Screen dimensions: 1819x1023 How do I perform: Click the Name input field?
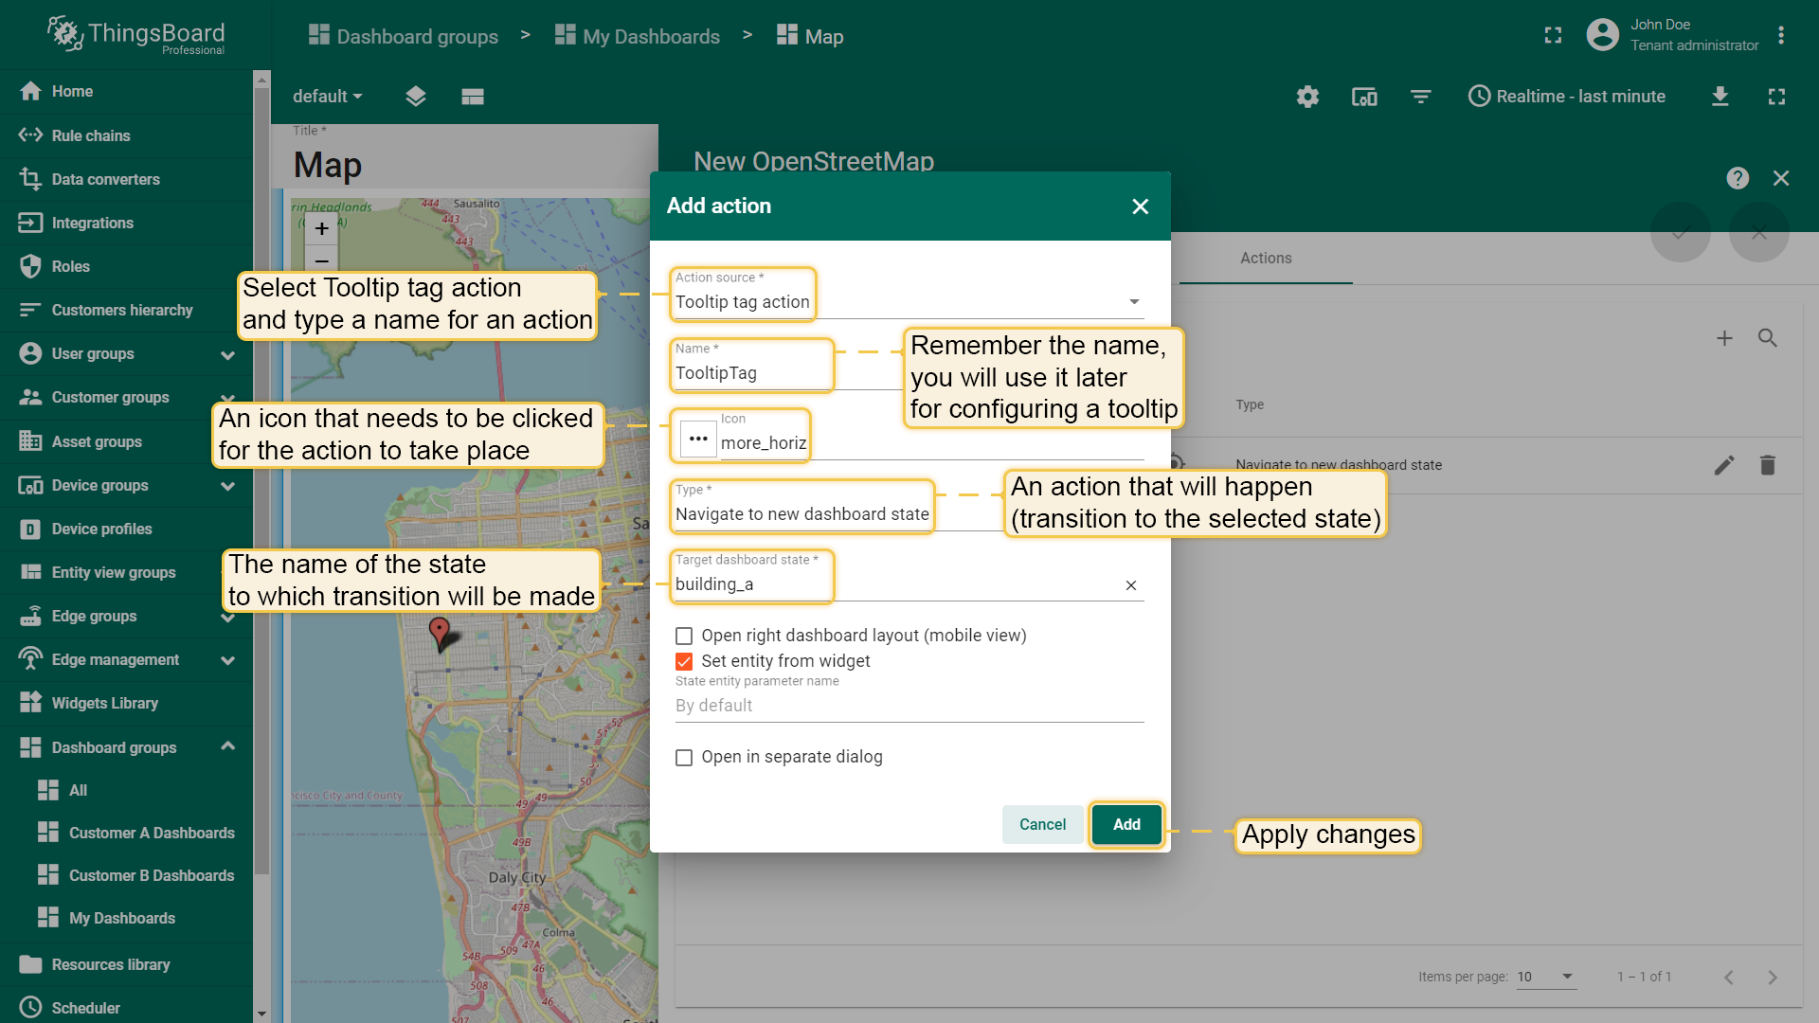[x=909, y=373]
